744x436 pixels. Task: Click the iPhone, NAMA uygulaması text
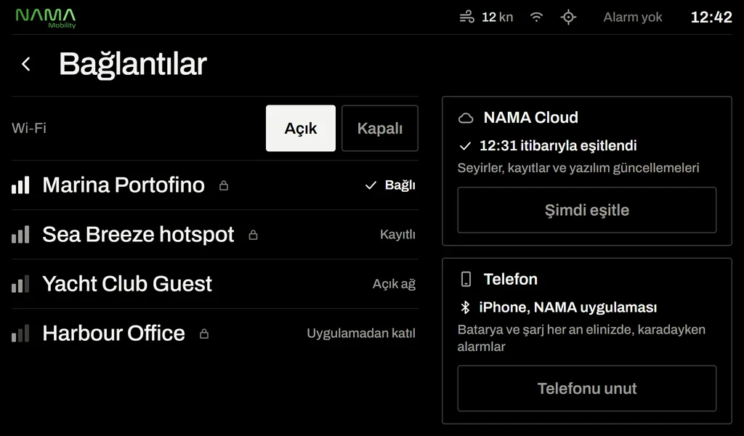(x=568, y=307)
